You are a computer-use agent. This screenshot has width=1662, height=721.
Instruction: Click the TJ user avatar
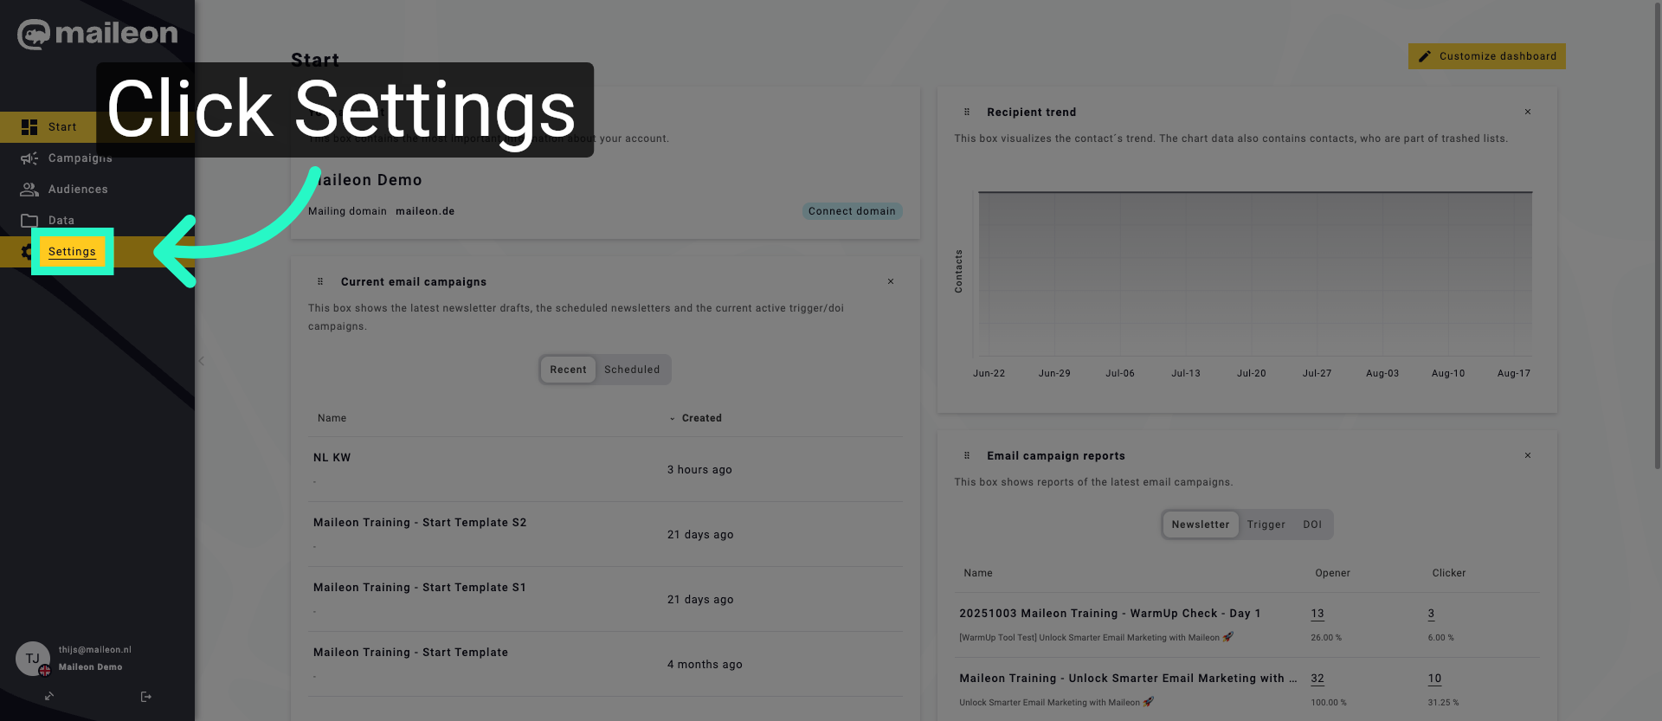click(33, 659)
